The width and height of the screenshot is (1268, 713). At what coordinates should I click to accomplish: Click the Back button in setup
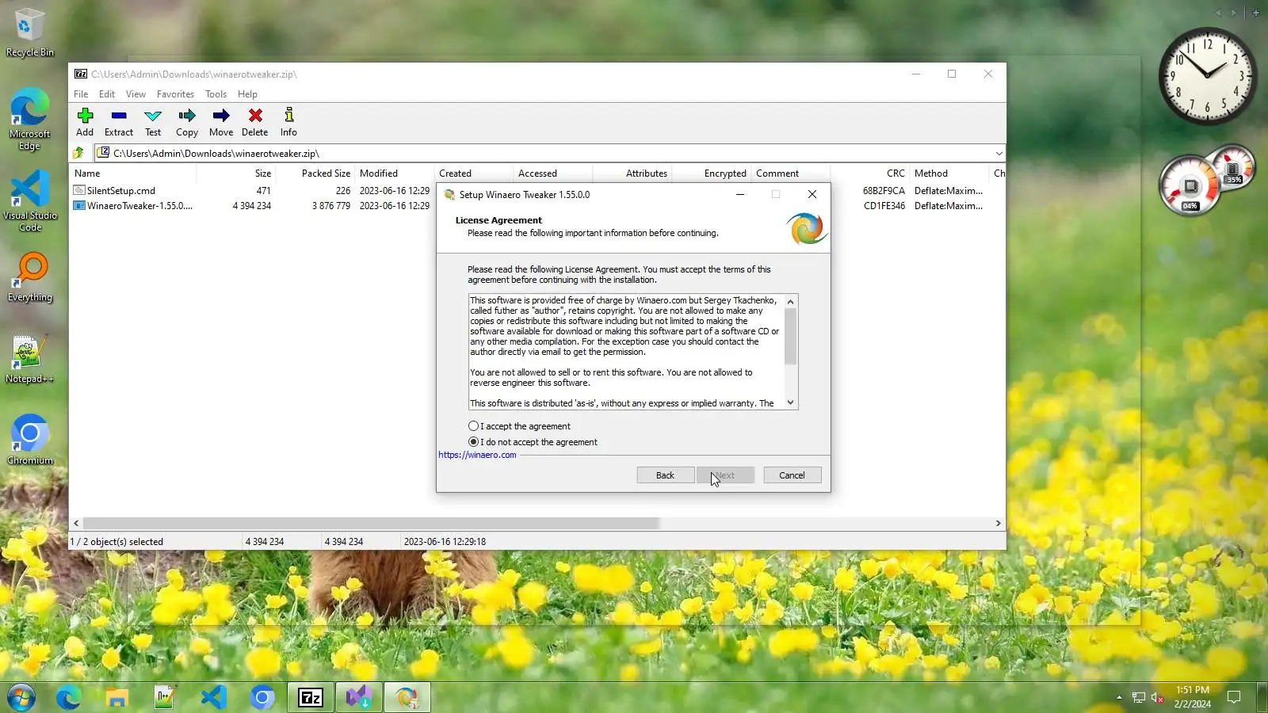[x=666, y=475]
